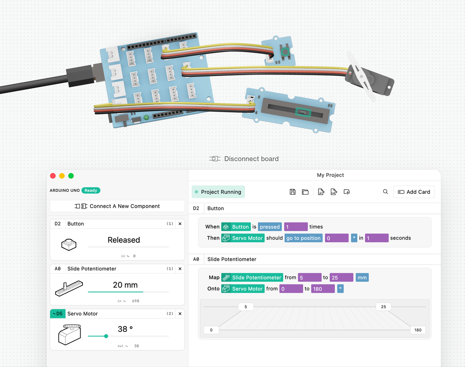Export project as JavaScript file icon
The width and height of the screenshot is (465, 367).
tap(321, 192)
